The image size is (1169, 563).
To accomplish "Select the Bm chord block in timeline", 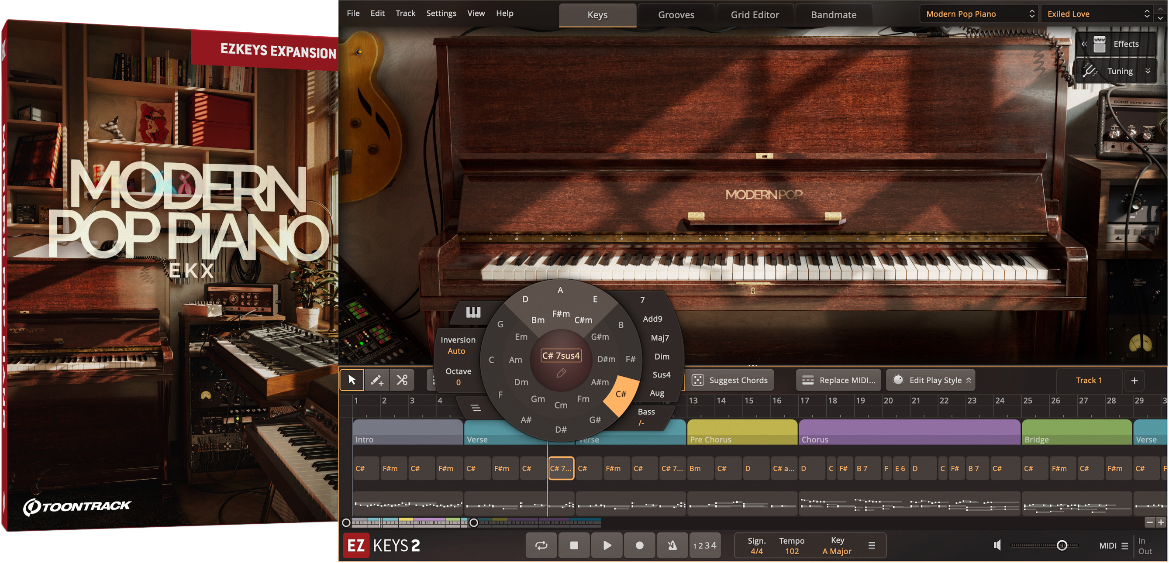I will pyautogui.click(x=701, y=469).
